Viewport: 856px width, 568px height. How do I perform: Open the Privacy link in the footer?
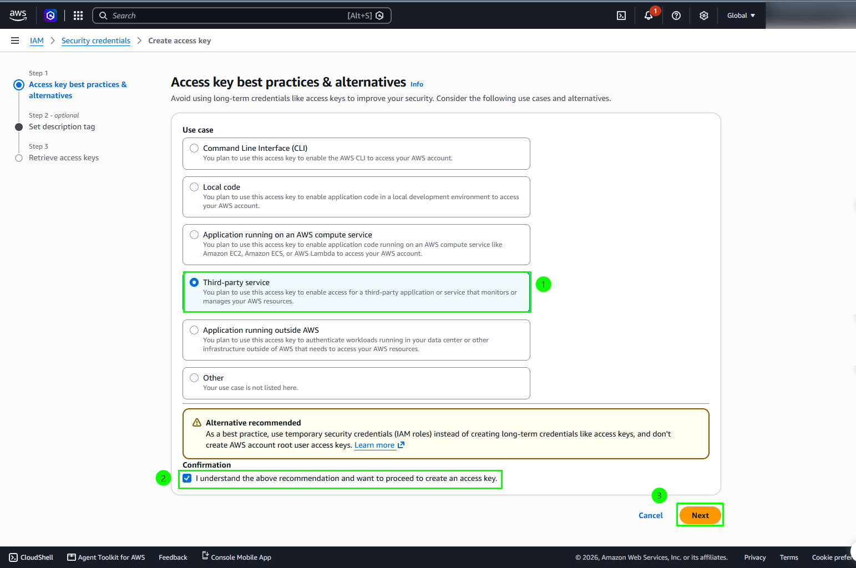755,557
